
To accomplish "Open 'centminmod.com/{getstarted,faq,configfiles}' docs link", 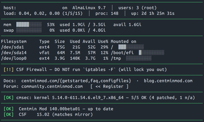I will [x=76, y=81].
